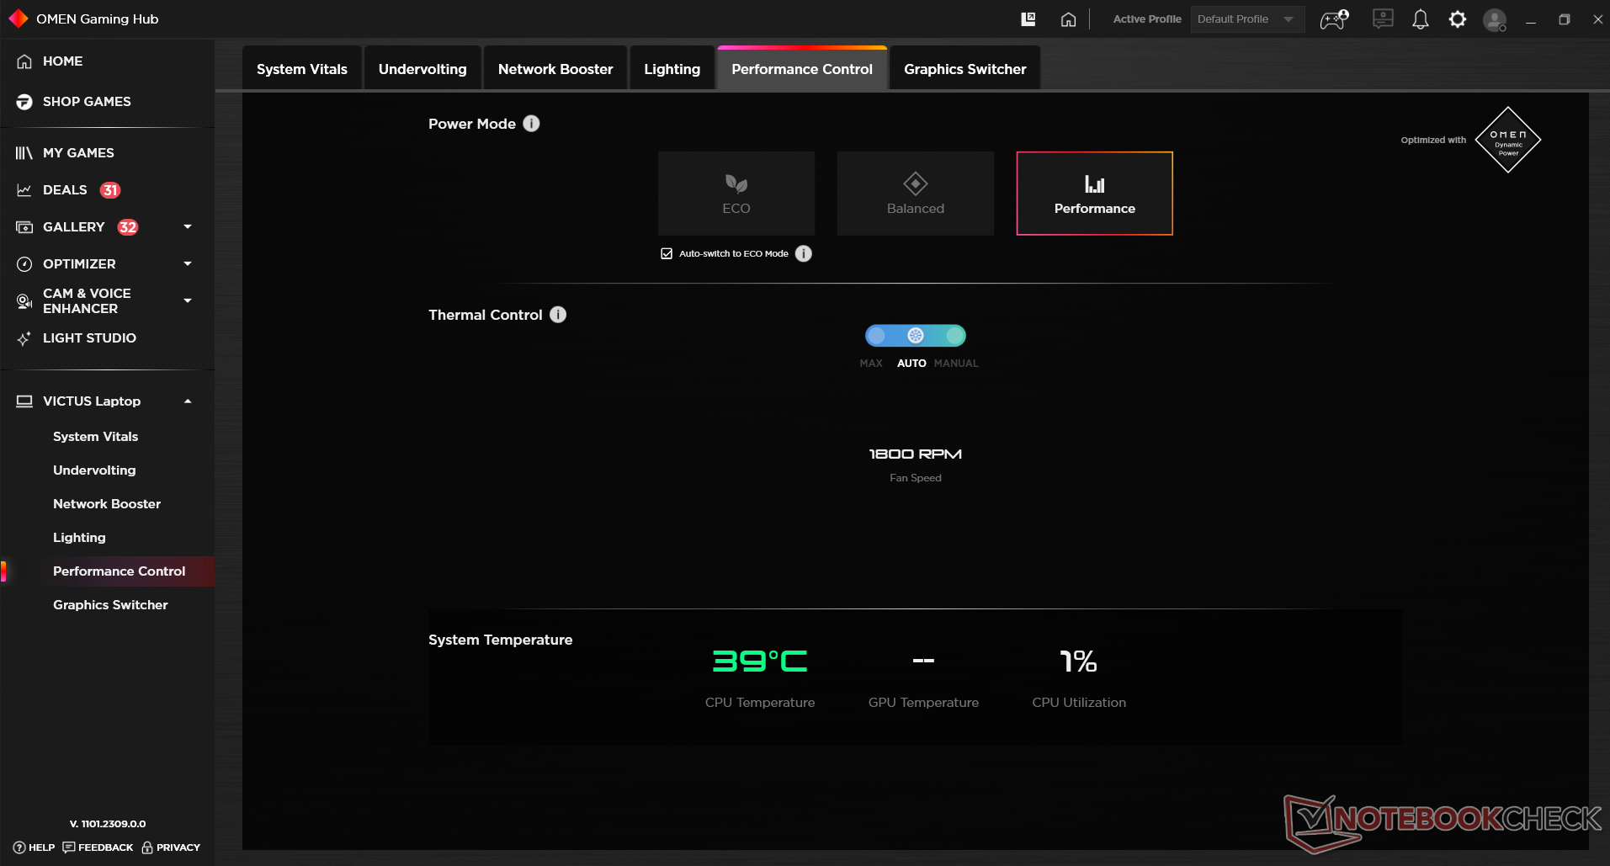Click the LIGHT STUDIO sparkle icon
The height and width of the screenshot is (866, 1610).
pyautogui.click(x=24, y=338)
